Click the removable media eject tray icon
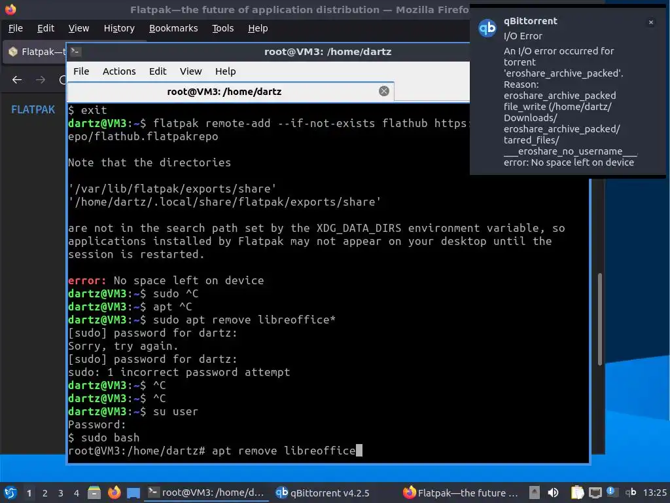Viewport: 670px width, 503px height. (534, 493)
